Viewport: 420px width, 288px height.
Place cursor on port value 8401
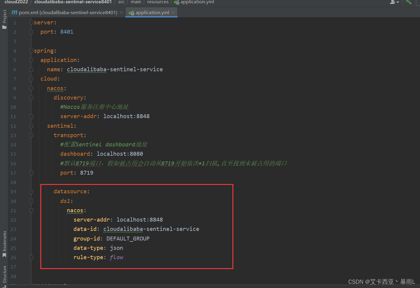coord(67,32)
